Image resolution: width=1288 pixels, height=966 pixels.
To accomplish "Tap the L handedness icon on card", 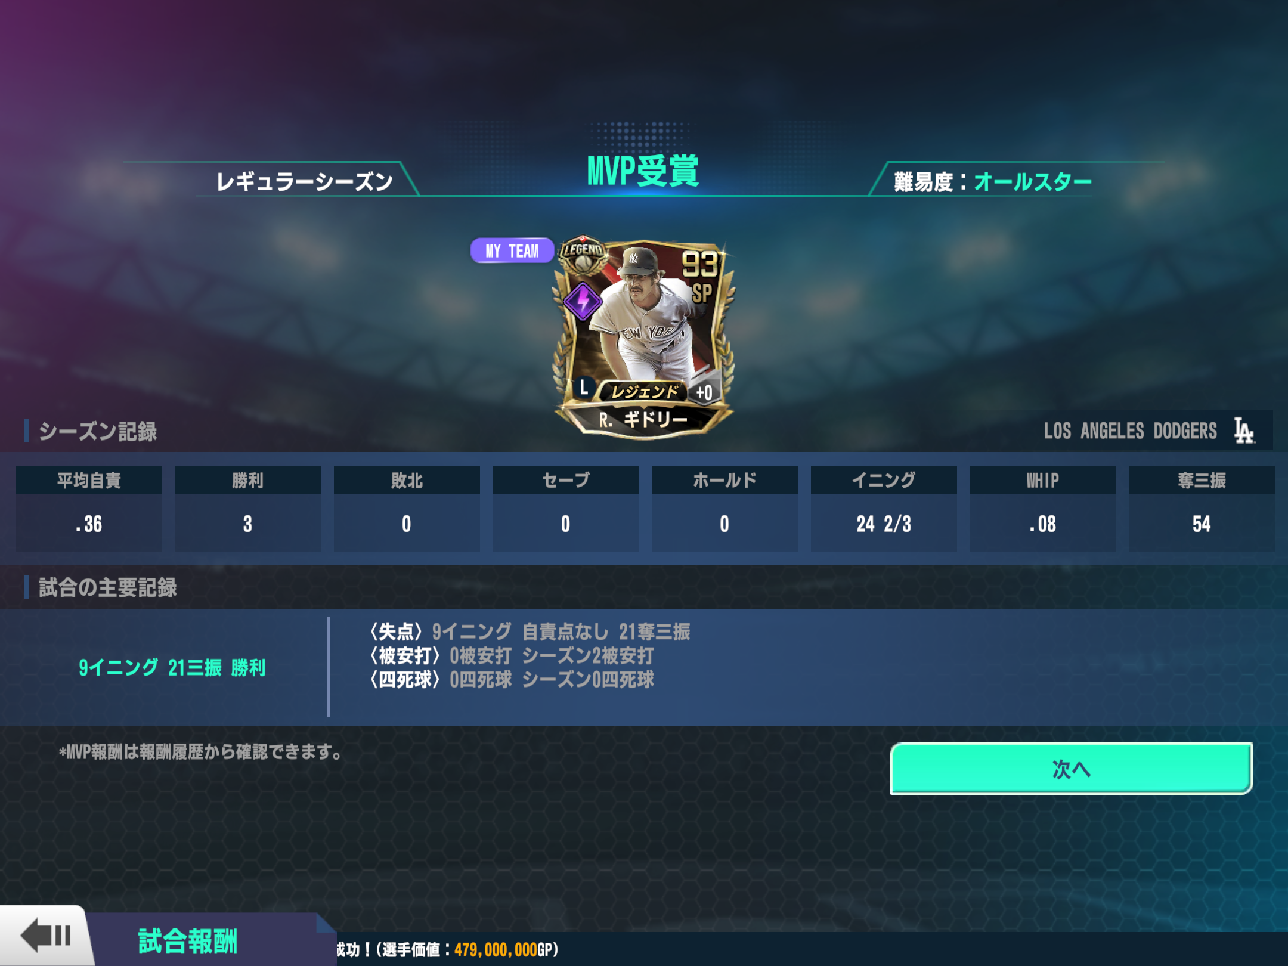I will (584, 388).
